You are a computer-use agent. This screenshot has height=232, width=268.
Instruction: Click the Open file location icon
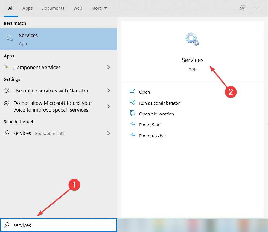pyautogui.click(x=132, y=113)
